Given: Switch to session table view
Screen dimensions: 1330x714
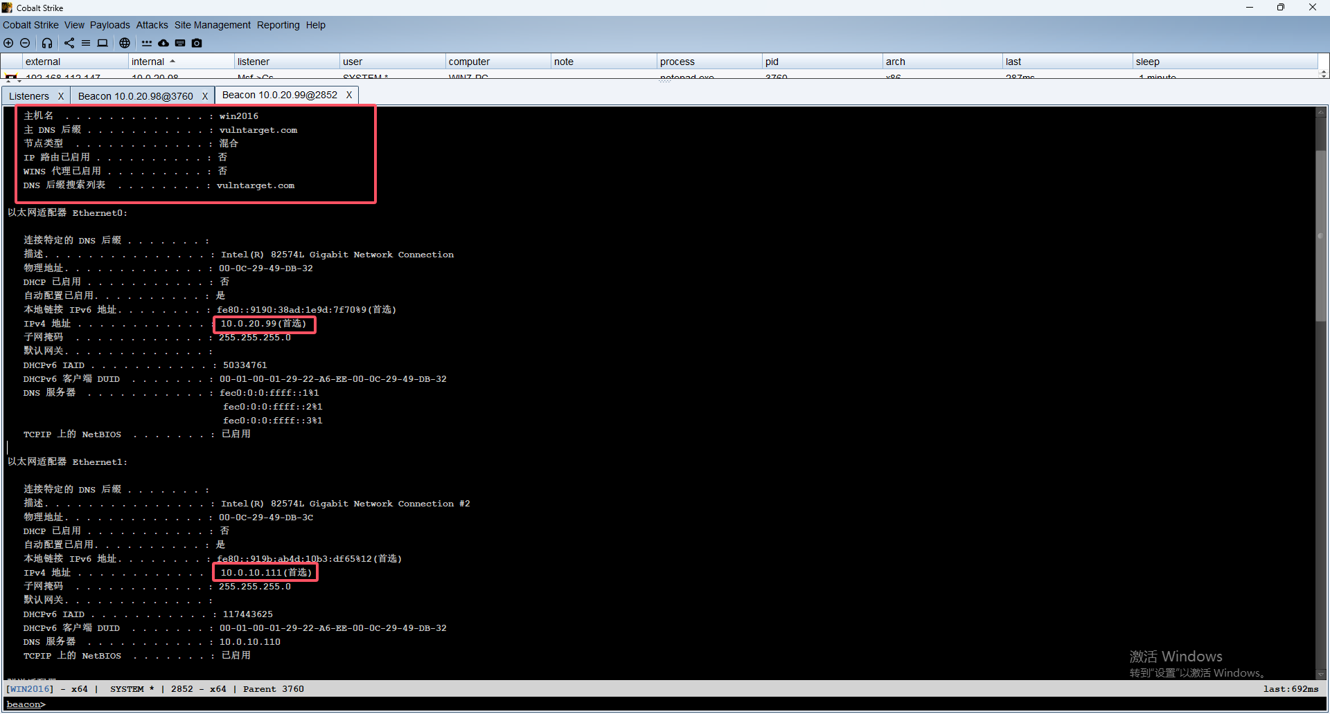Looking at the screenshot, I should click(x=86, y=43).
